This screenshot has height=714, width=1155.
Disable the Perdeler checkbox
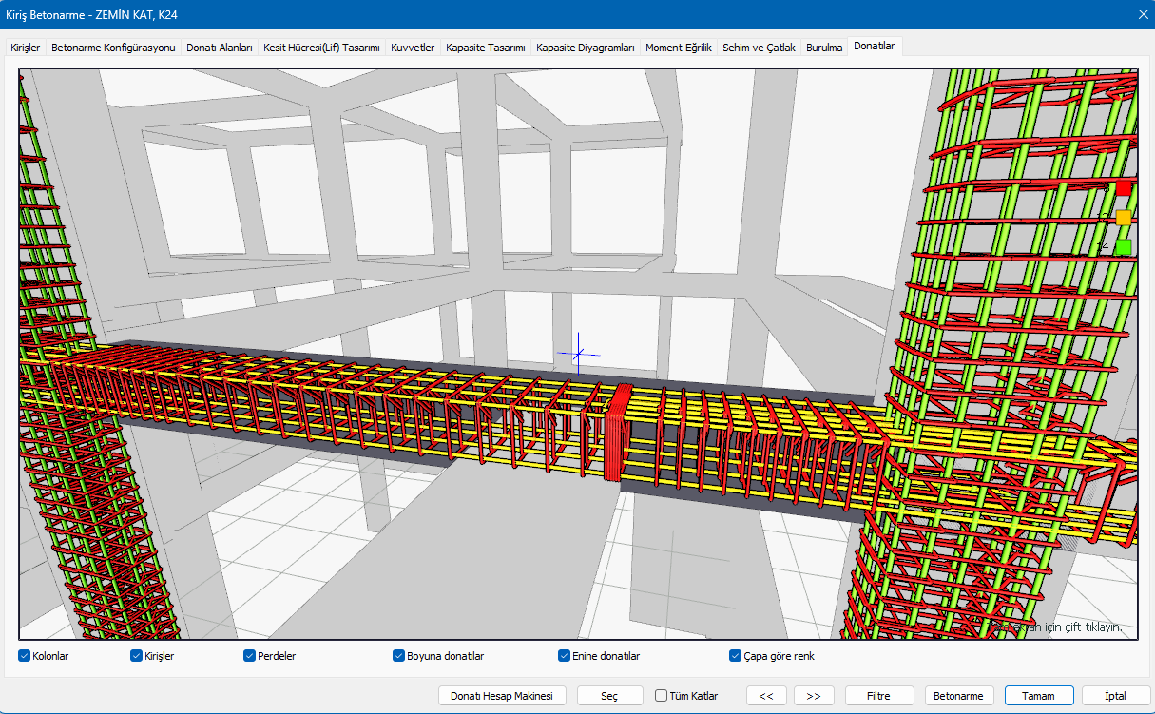[x=250, y=656]
